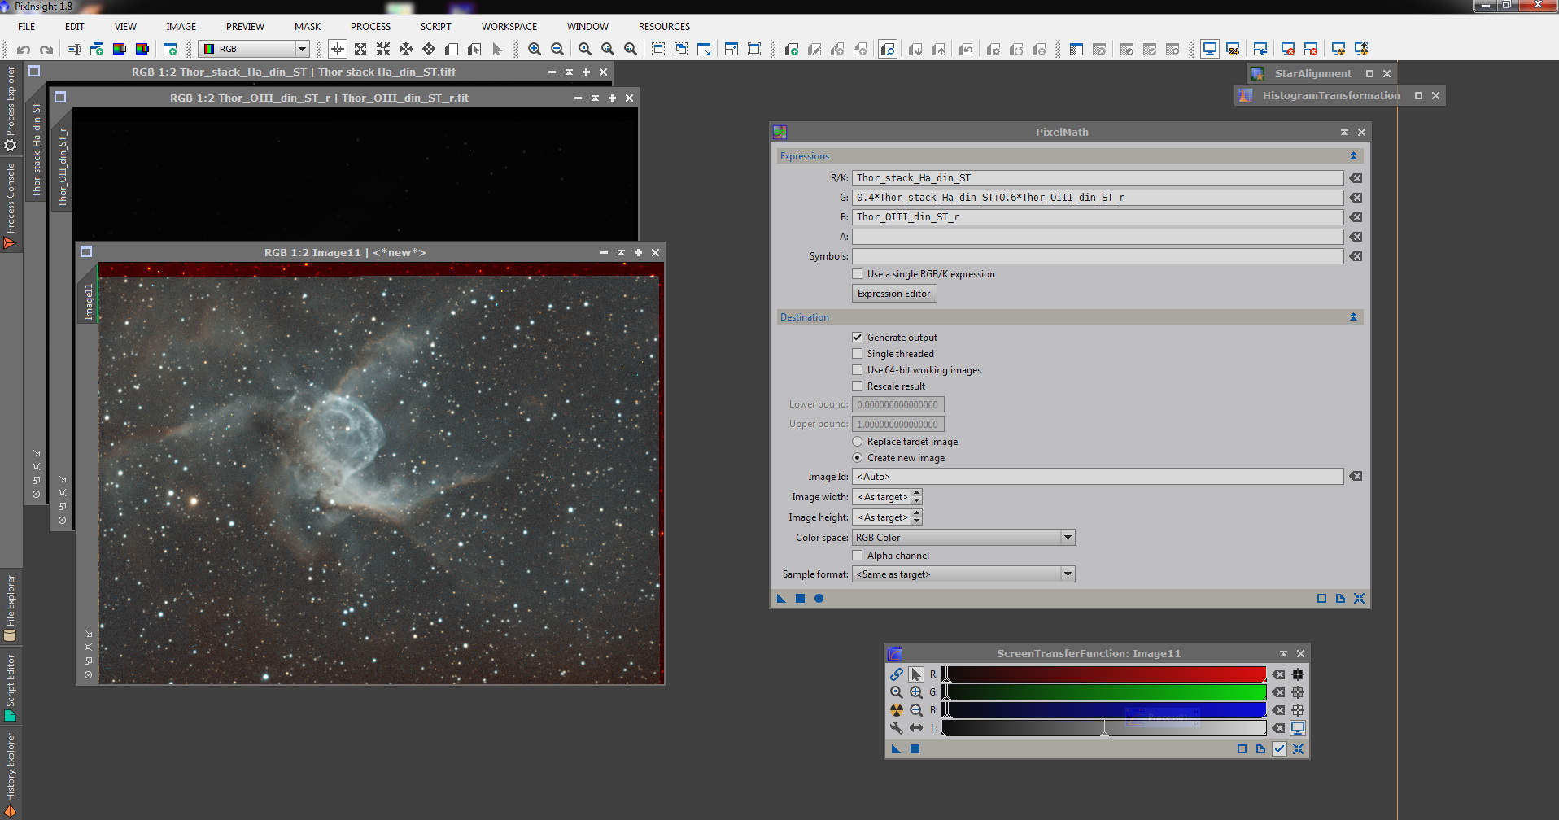Toggle STF track view checkmark
Viewport: 1559px width, 820px height.
coord(1279,749)
